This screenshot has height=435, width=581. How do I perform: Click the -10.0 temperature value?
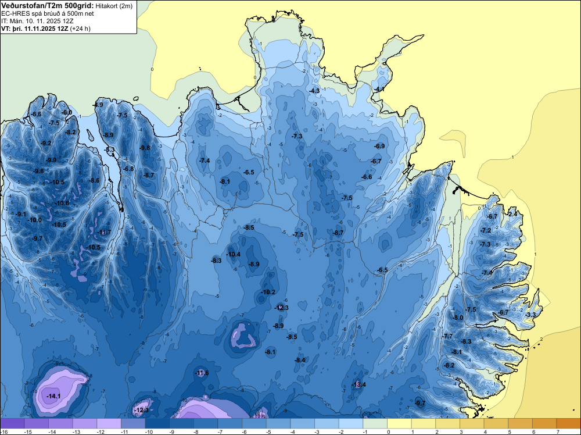[35, 220]
